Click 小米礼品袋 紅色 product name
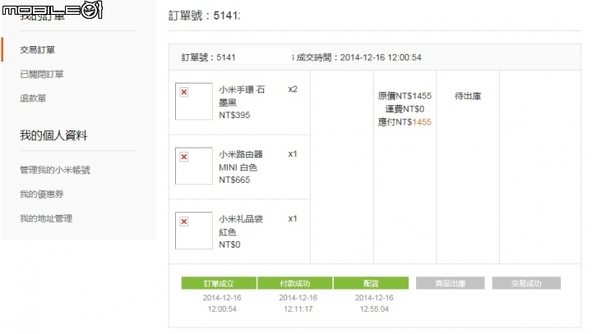 240,226
